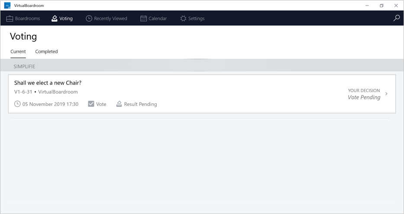Click the SIMPLIFIE group header
Viewport: 404px width, 214px height.
point(202,66)
